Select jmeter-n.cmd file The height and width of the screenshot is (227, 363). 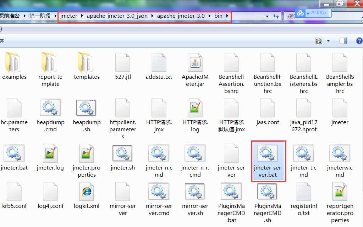click(x=159, y=160)
